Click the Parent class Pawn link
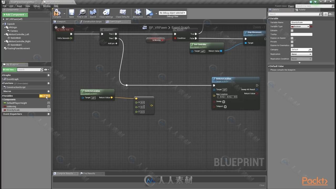This screenshot has height=189, width=336. tap(291, 6)
